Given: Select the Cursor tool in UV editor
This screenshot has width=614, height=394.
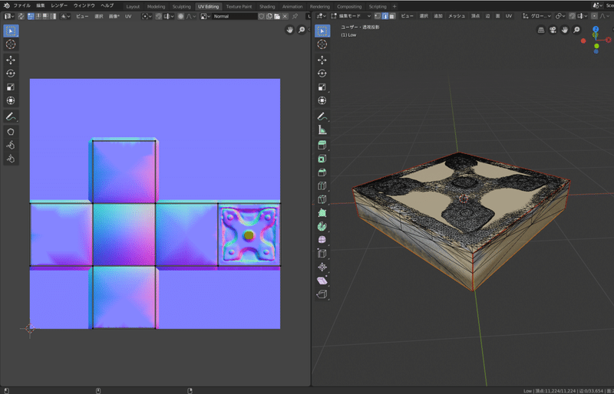Looking at the screenshot, I should coord(11,44).
